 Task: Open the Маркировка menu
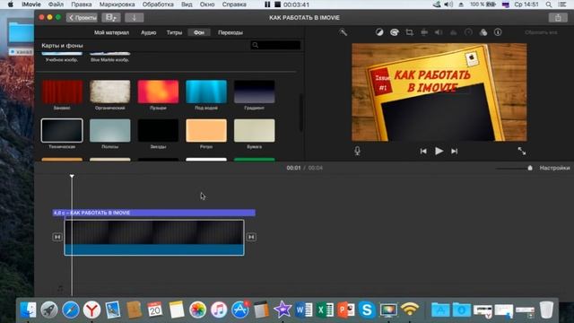point(117,4)
